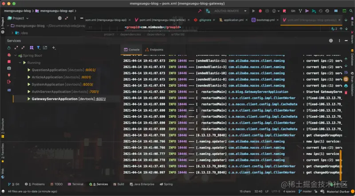Stop the running process in the top toolbar
Image resolution: width=355 pixels, height=196 pixels.
pyautogui.click(x=284, y=11)
